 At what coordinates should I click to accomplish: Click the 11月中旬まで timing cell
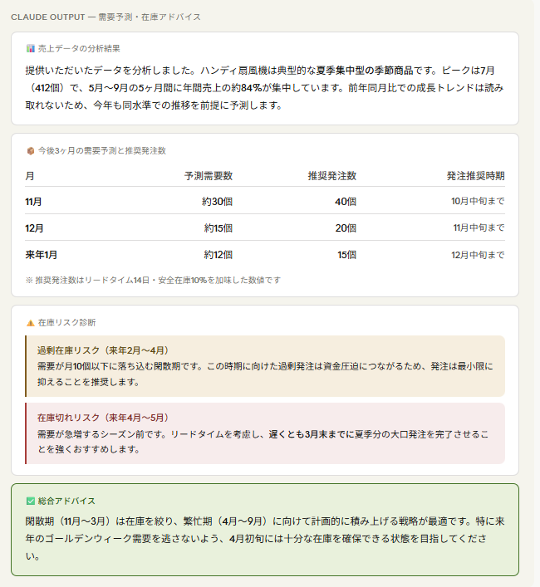pyautogui.click(x=479, y=227)
